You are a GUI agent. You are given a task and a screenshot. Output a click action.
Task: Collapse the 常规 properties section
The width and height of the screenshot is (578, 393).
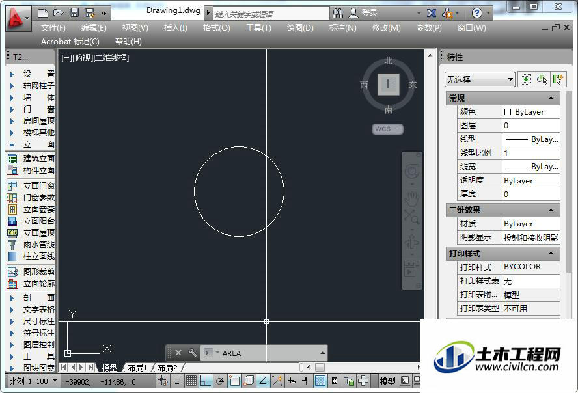pyautogui.click(x=551, y=98)
